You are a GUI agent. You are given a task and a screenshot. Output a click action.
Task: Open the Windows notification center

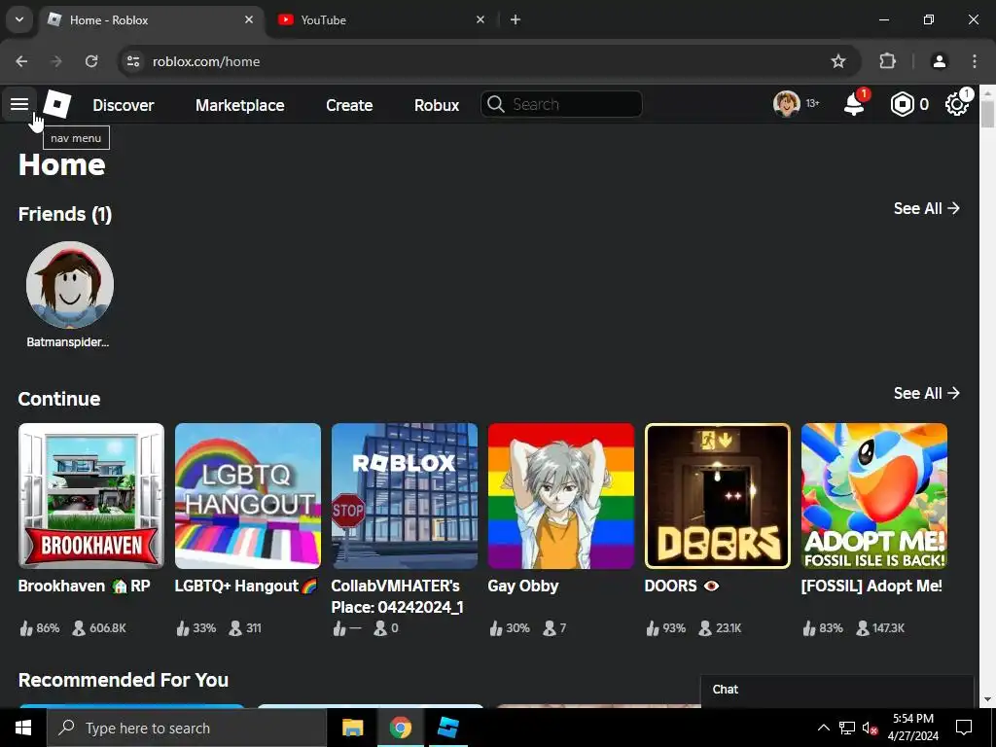point(964,728)
